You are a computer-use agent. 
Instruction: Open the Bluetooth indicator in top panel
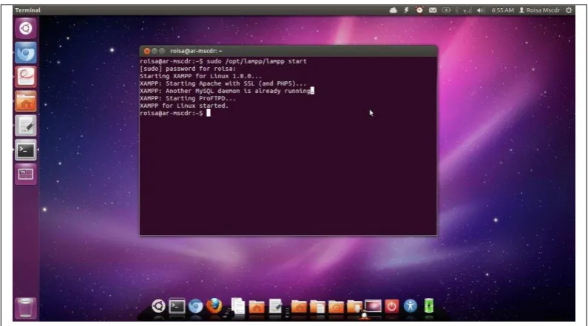click(457, 10)
